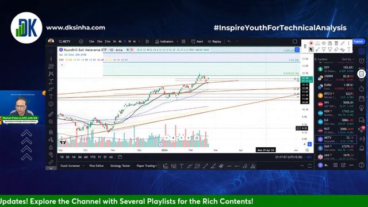Start bar Replay mode

(x=214, y=41)
